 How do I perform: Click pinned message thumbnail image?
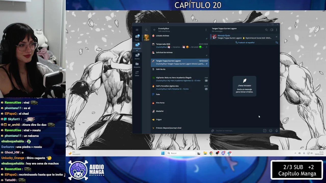tap(214, 37)
